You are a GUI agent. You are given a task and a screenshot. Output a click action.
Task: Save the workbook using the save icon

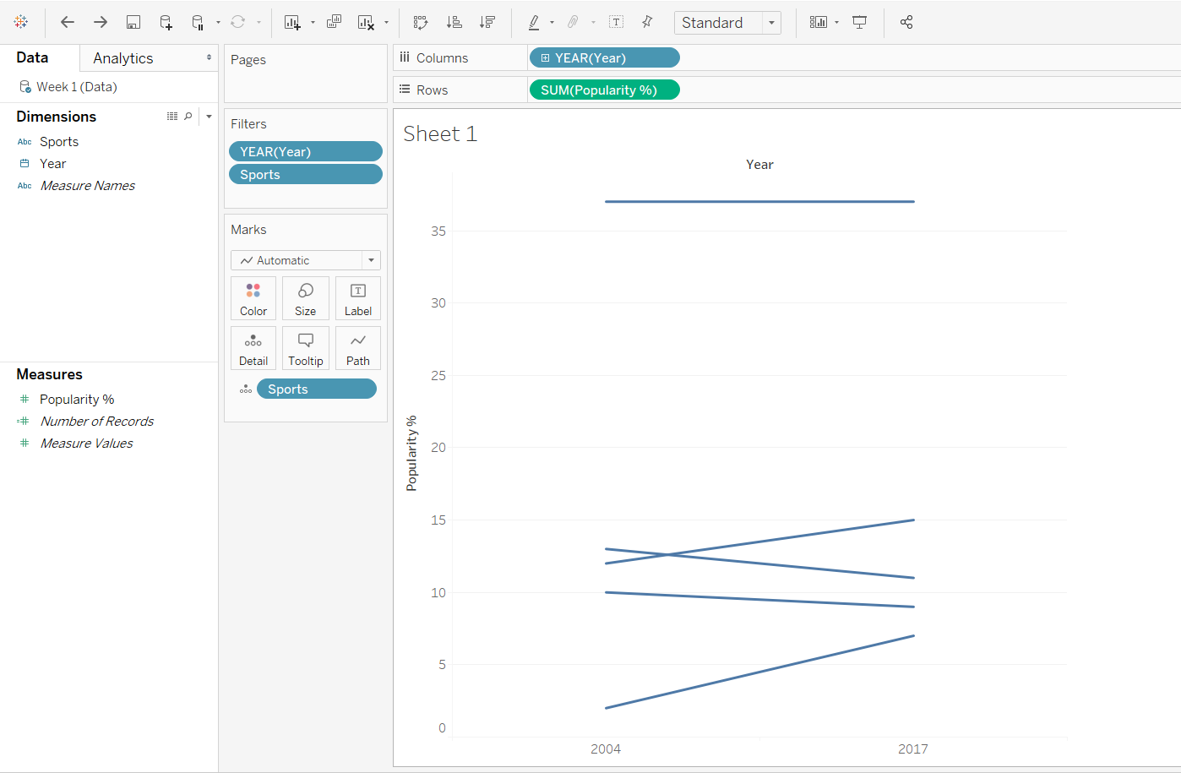click(x=133, y=22)
